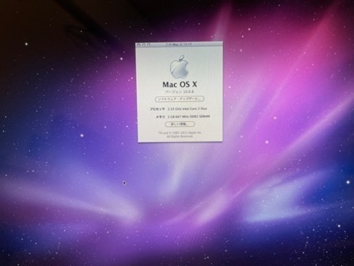Minimize the About This Mac window
354x266 pixels.
click(144, 45)
